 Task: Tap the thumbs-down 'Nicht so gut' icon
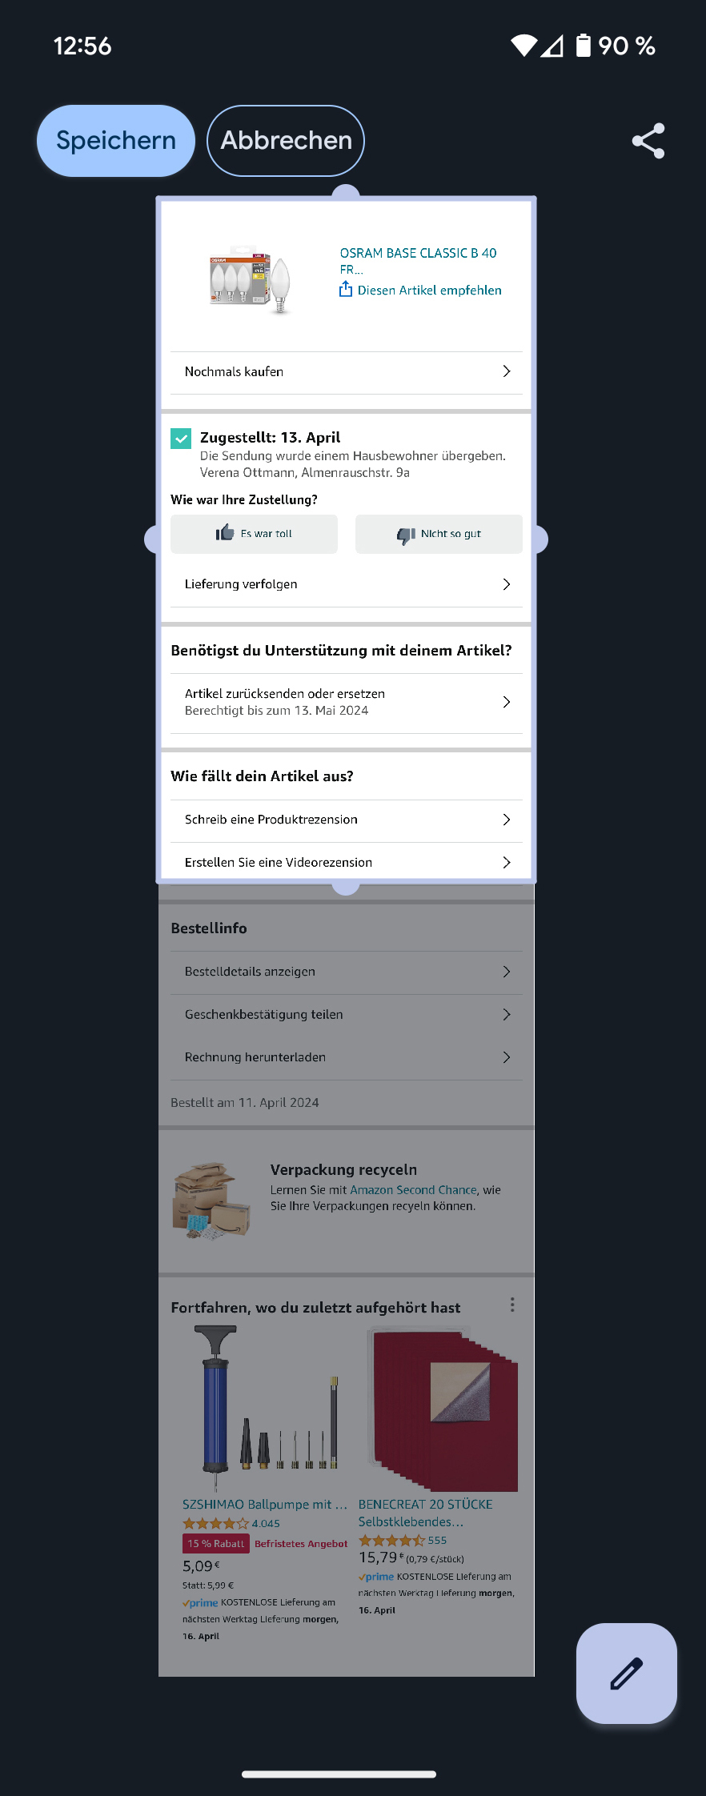tap(406, 535)
